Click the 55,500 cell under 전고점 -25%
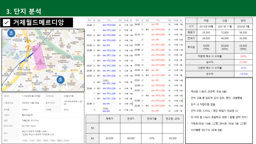The image size is (256, 144). (x=173, y=138)
